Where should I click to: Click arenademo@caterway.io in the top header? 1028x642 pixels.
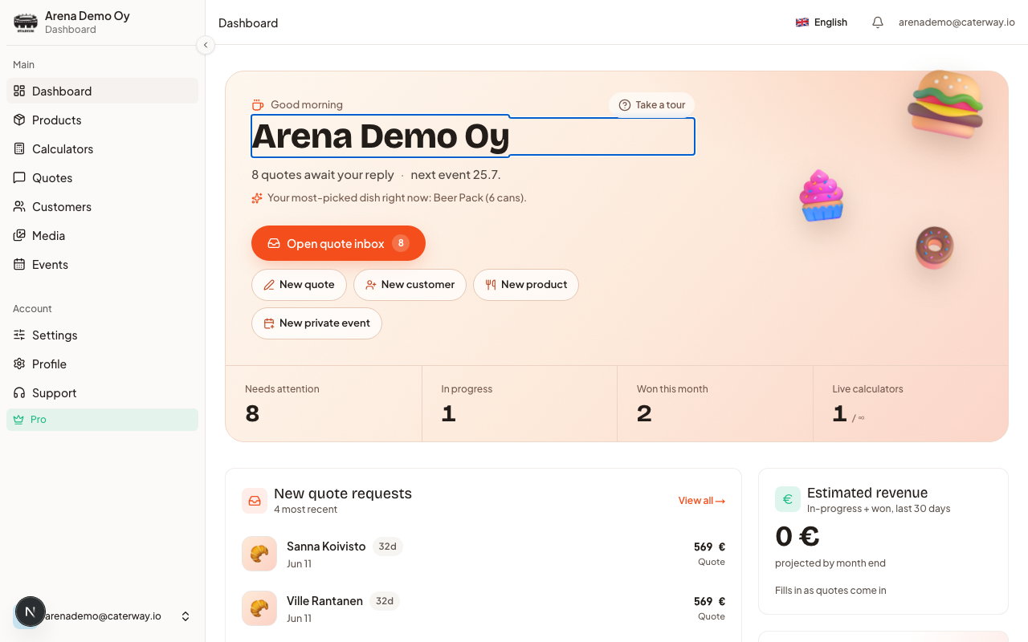957,22
